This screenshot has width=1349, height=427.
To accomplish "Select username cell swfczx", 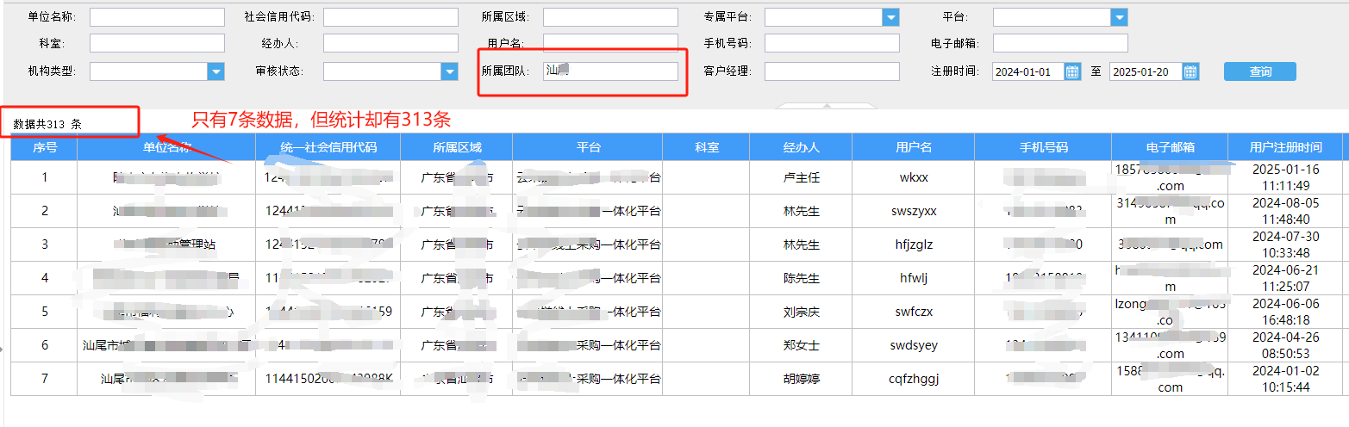I will point(914,312).
